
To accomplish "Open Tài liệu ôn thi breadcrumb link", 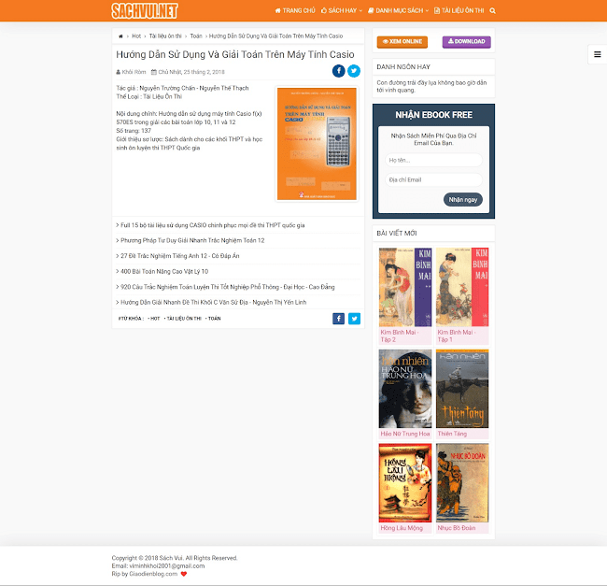I will click(165, 36).
